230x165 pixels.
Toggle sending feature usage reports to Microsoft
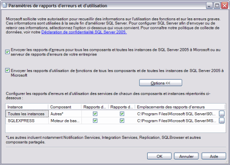pyautogui.click(x=7, y=70)
